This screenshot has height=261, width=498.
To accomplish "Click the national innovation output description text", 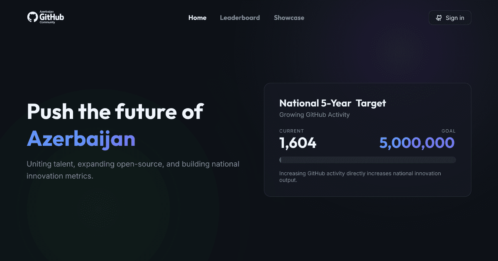I will (360, 176).
